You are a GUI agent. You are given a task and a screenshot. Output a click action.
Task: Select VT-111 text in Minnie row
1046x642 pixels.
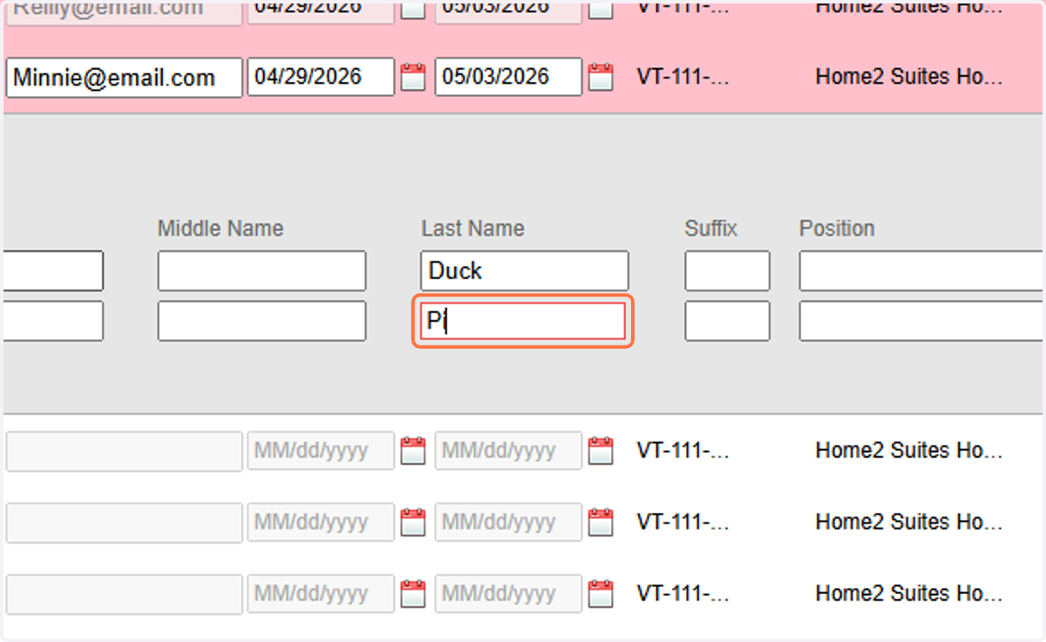683,77
